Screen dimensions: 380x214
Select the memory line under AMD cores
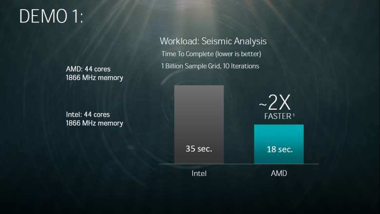(95, 78)
